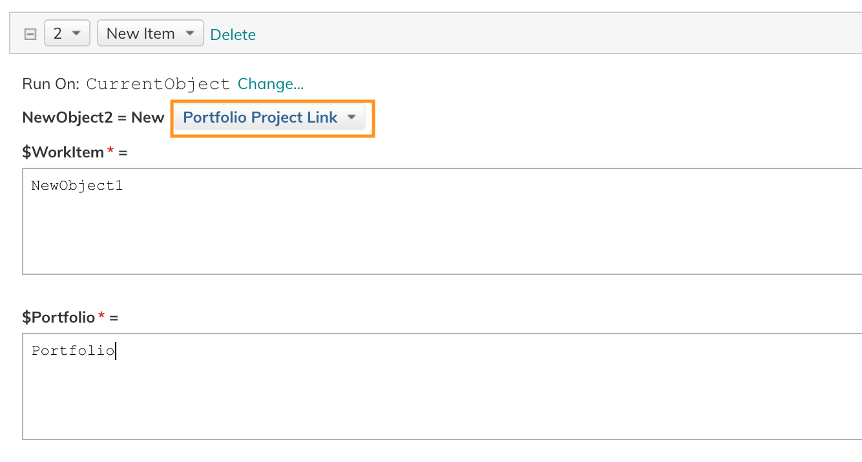
Task: Click the Delete link for this step
Action: pyautogui.click(x=233, y=34)
